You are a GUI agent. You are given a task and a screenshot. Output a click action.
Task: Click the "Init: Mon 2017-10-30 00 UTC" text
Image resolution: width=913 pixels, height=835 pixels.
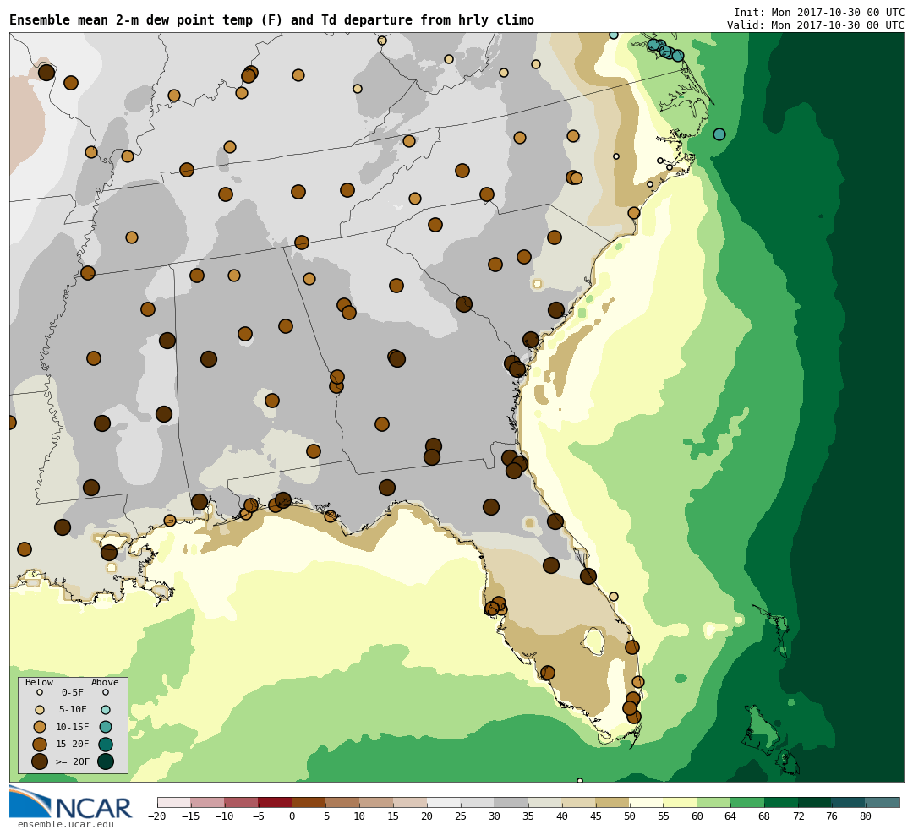(818, 12)
